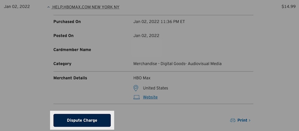The image size is (299, 131).
Task: Click the Posted On label
Action: tap(63, 36)
